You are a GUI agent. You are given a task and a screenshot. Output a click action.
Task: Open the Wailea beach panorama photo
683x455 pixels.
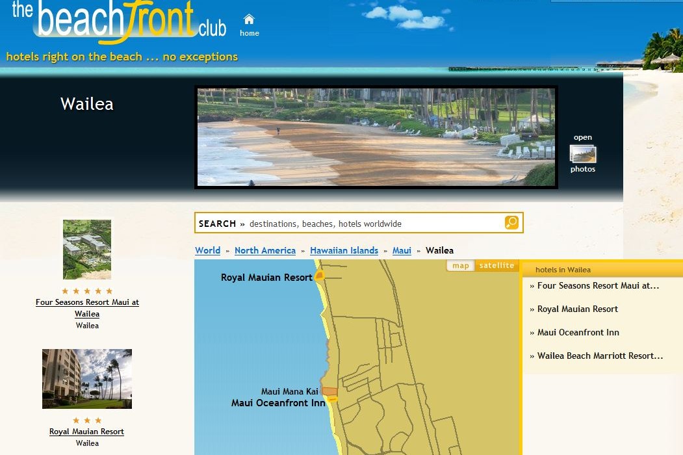pyautogui.click(x=376, y=137)
